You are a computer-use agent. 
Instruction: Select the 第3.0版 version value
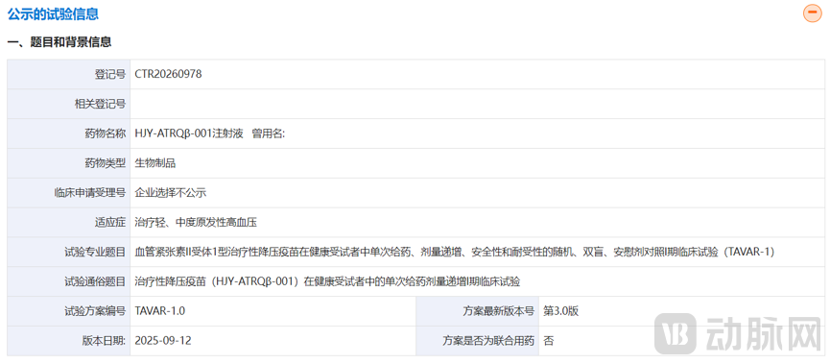tap(561, 311)
